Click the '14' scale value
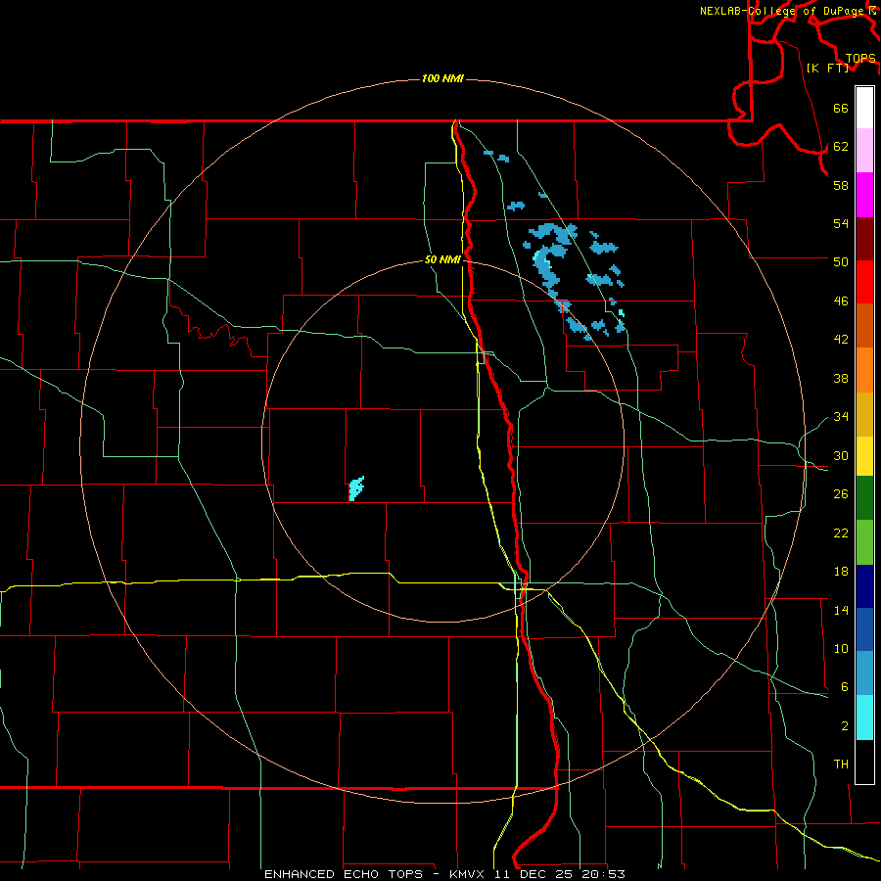Image resolution: width=881 pixels, height=881 pixels. click(x=841, y=610)
